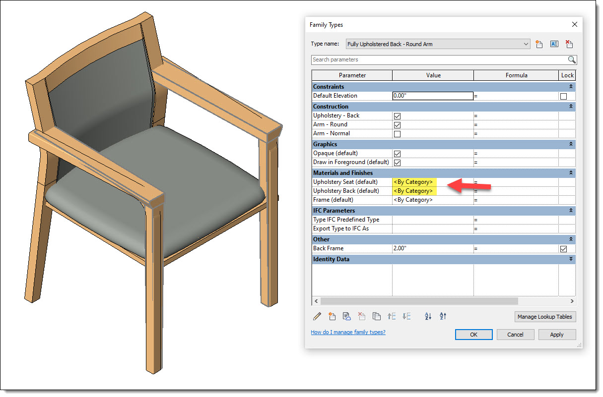Click the Move Parameter Up icon
Viewport: 603px width, 397px height.
point(392,316)
